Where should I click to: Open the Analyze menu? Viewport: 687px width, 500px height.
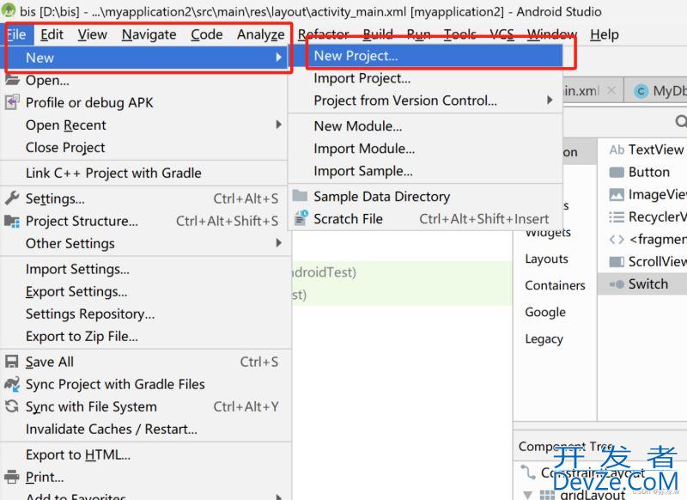point(261,34)
